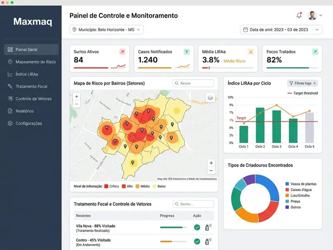The height and width of the screenshot is (250, 333).
Task: Click the Baixo legend color swatch
Action: pos(154,186)
